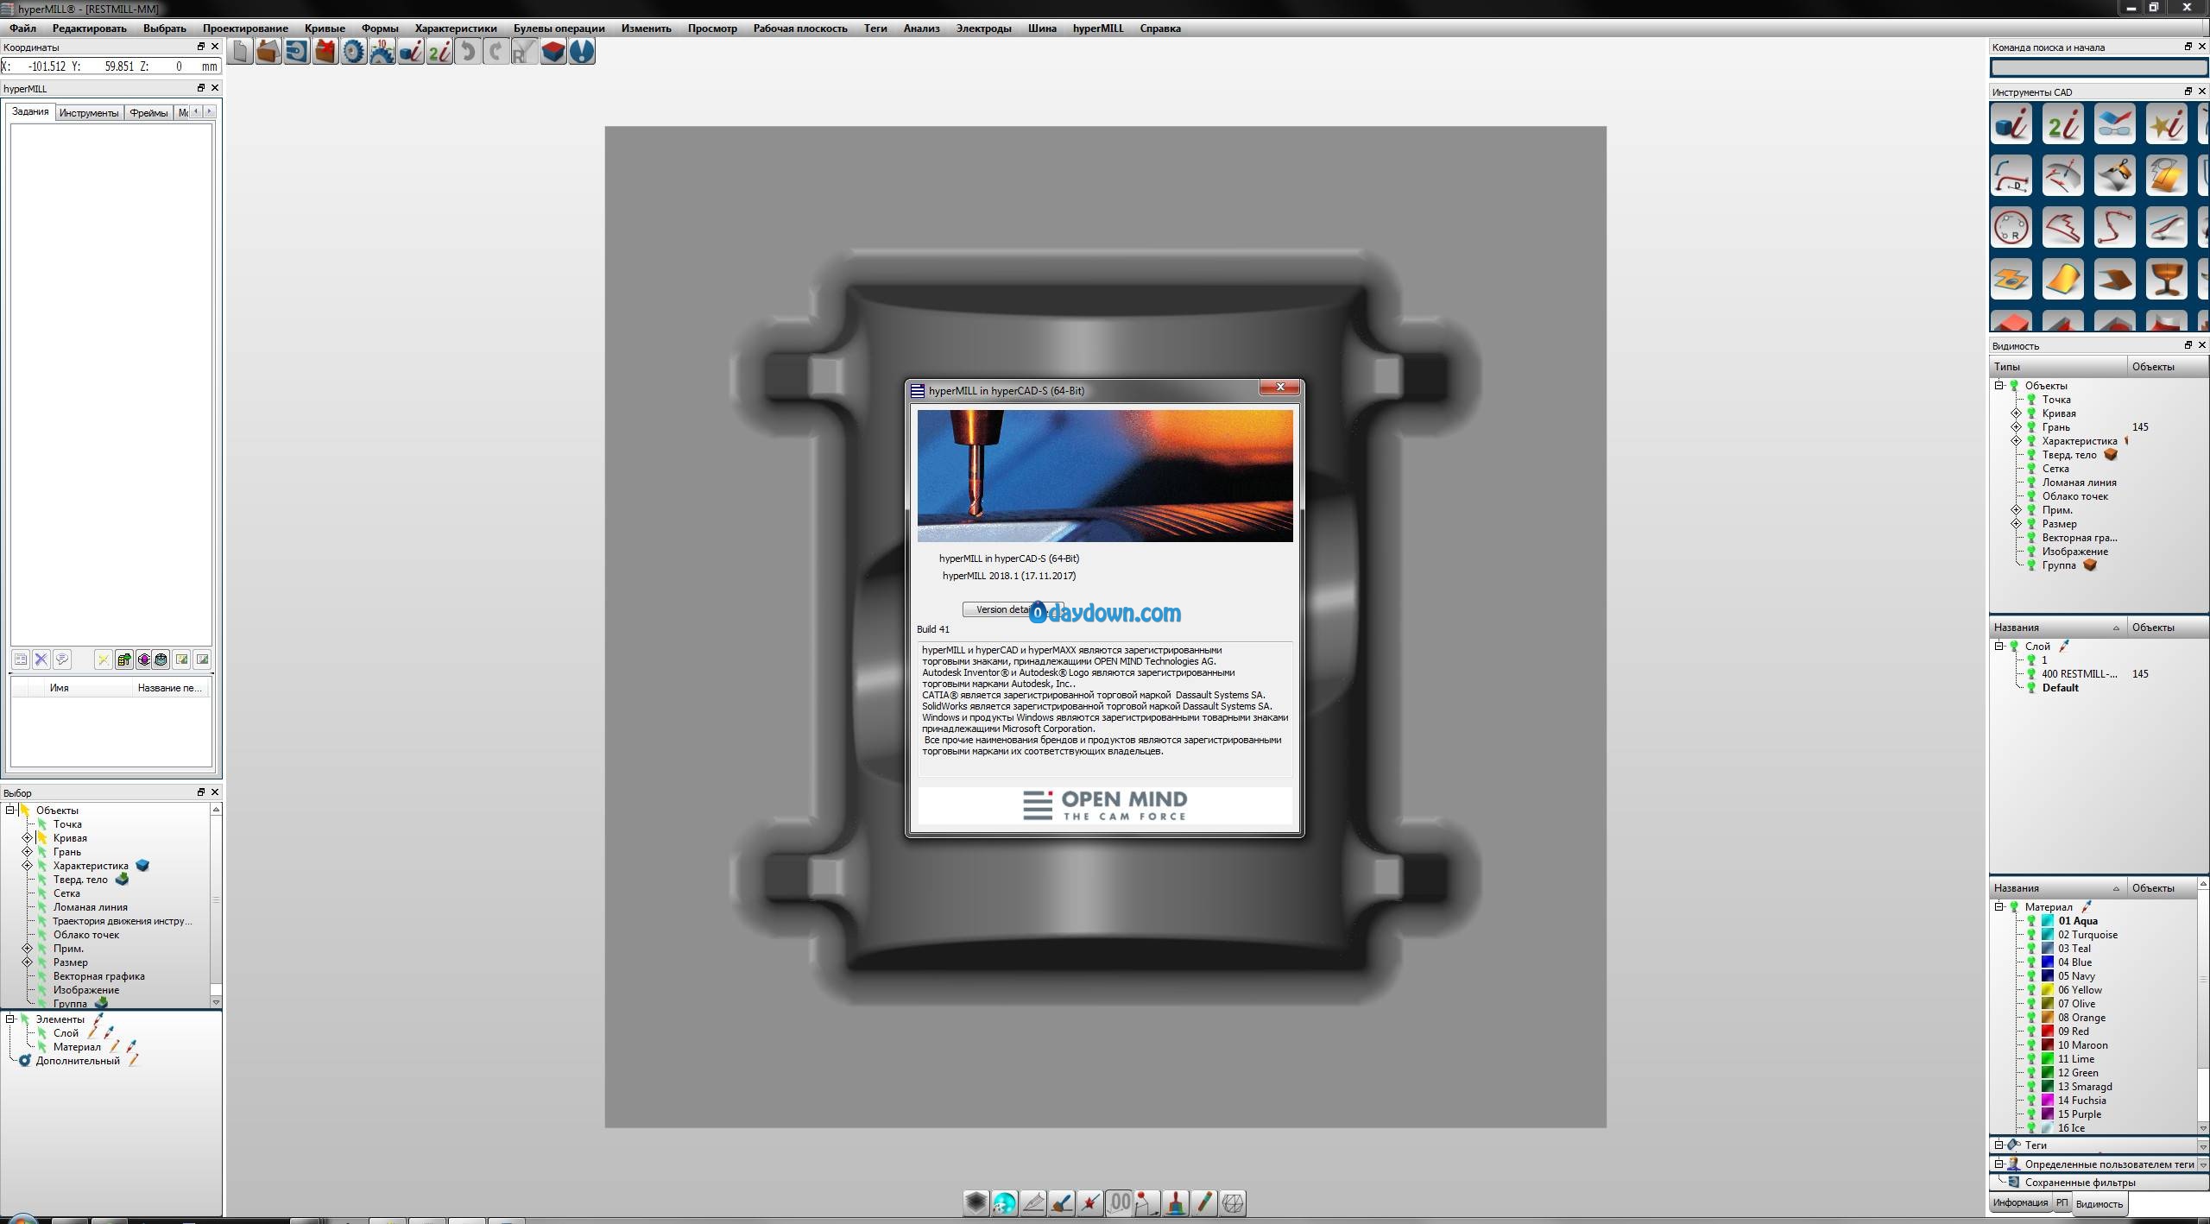Toggle visibility bulb for 09 Red material
This screenshot has width=2210, height=1224.
[x=2031, y=1032]
